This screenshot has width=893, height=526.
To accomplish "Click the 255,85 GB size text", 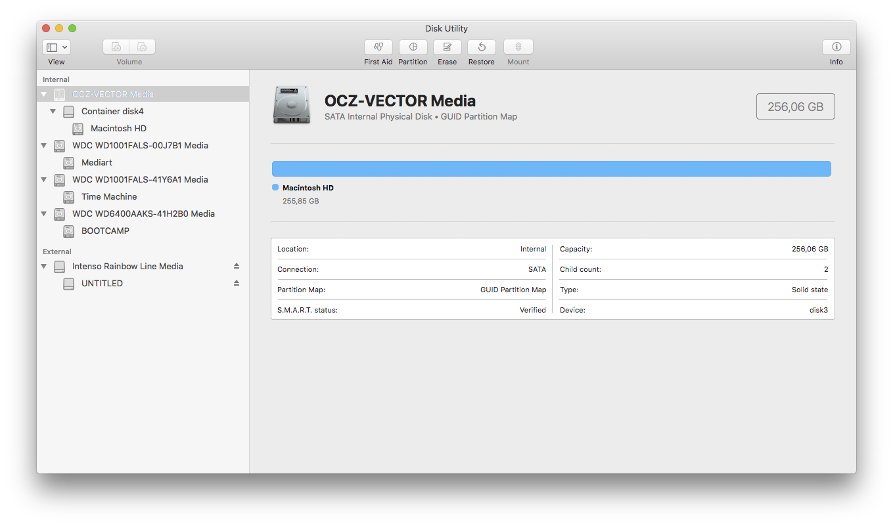I will [x=301, y=201].
